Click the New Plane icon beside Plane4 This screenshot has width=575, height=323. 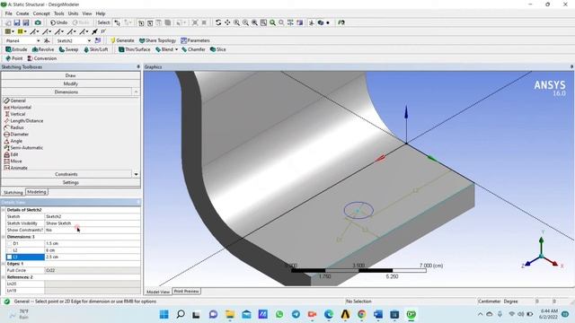[47, 40]
